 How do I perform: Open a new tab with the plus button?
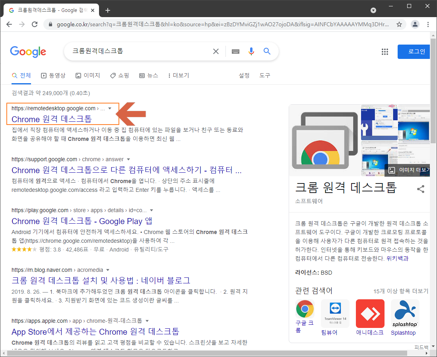(x=108, y=10)
